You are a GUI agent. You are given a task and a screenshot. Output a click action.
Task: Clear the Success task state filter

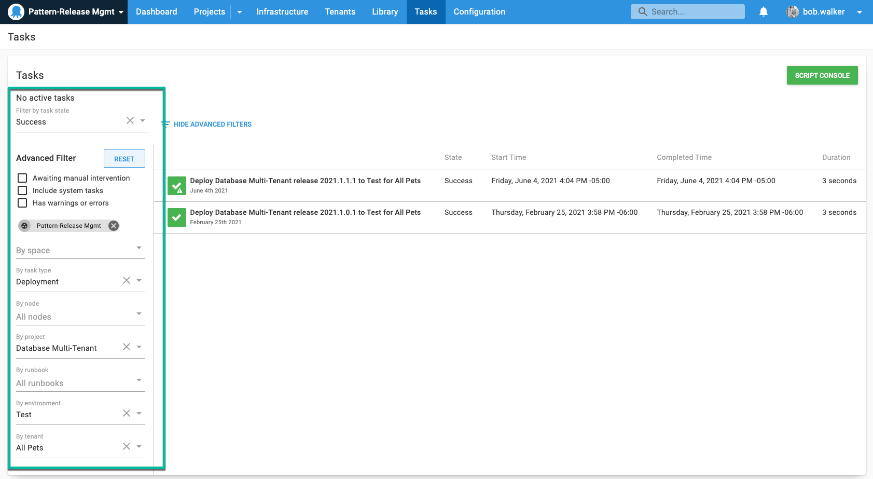130,120
